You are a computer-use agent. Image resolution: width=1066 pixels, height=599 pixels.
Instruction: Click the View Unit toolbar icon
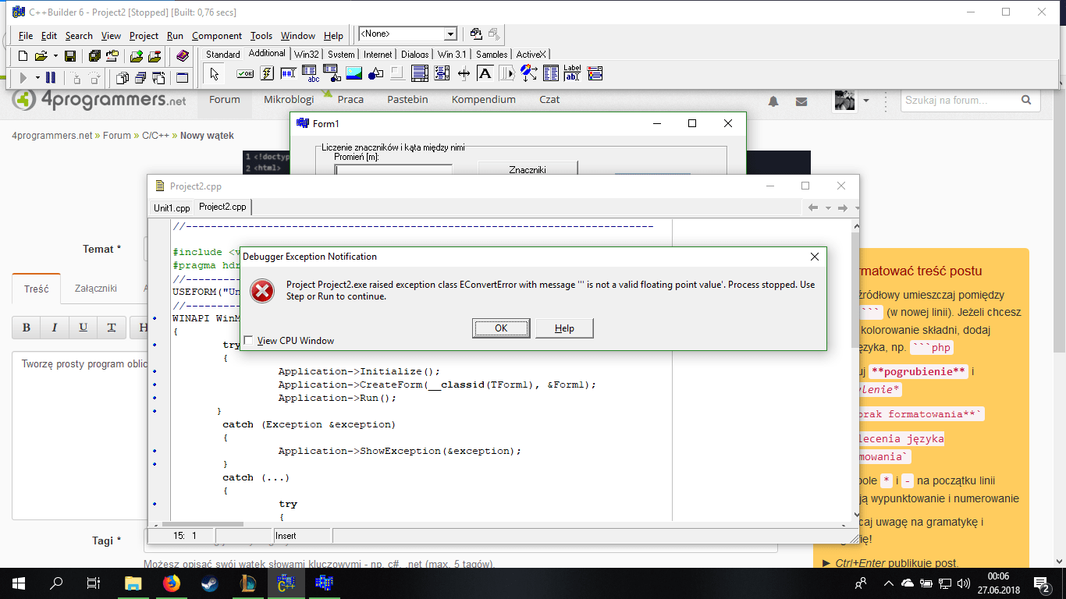pyautogui.click(x=123, y=77)
